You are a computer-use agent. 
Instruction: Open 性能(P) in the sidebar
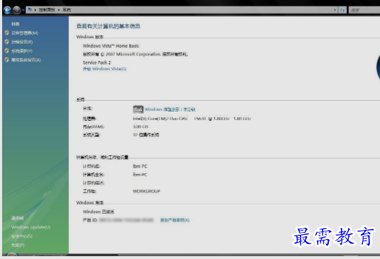[18, 245]
